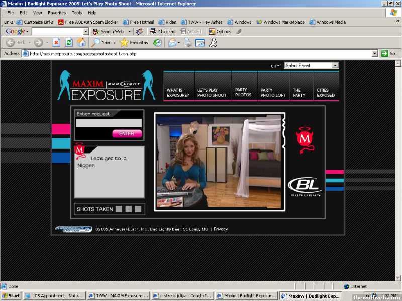Expand the Address bar URL dropdown

[375, 53]
